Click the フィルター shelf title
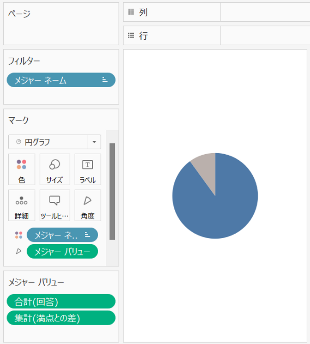This screenshot has height=344, width=310. (24, 61)
